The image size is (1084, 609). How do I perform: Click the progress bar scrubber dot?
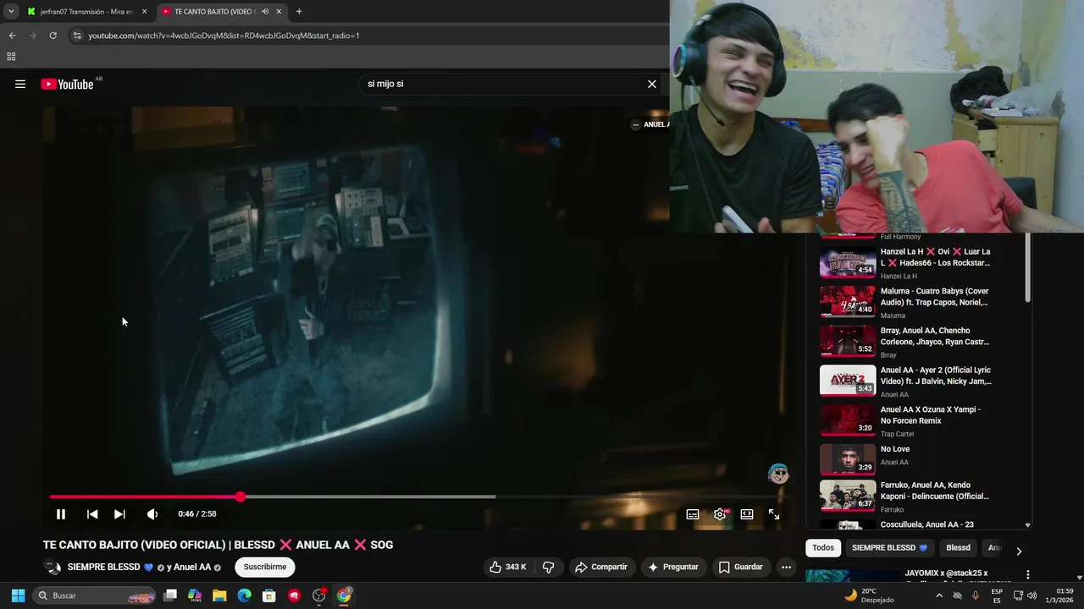241,497
